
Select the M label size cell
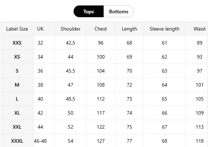(17, 85)
